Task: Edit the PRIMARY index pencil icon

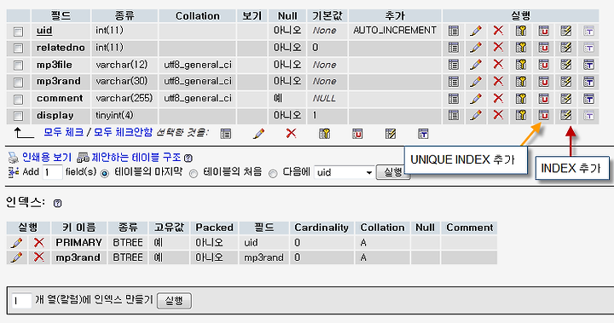Action: [x=16, y=243]
